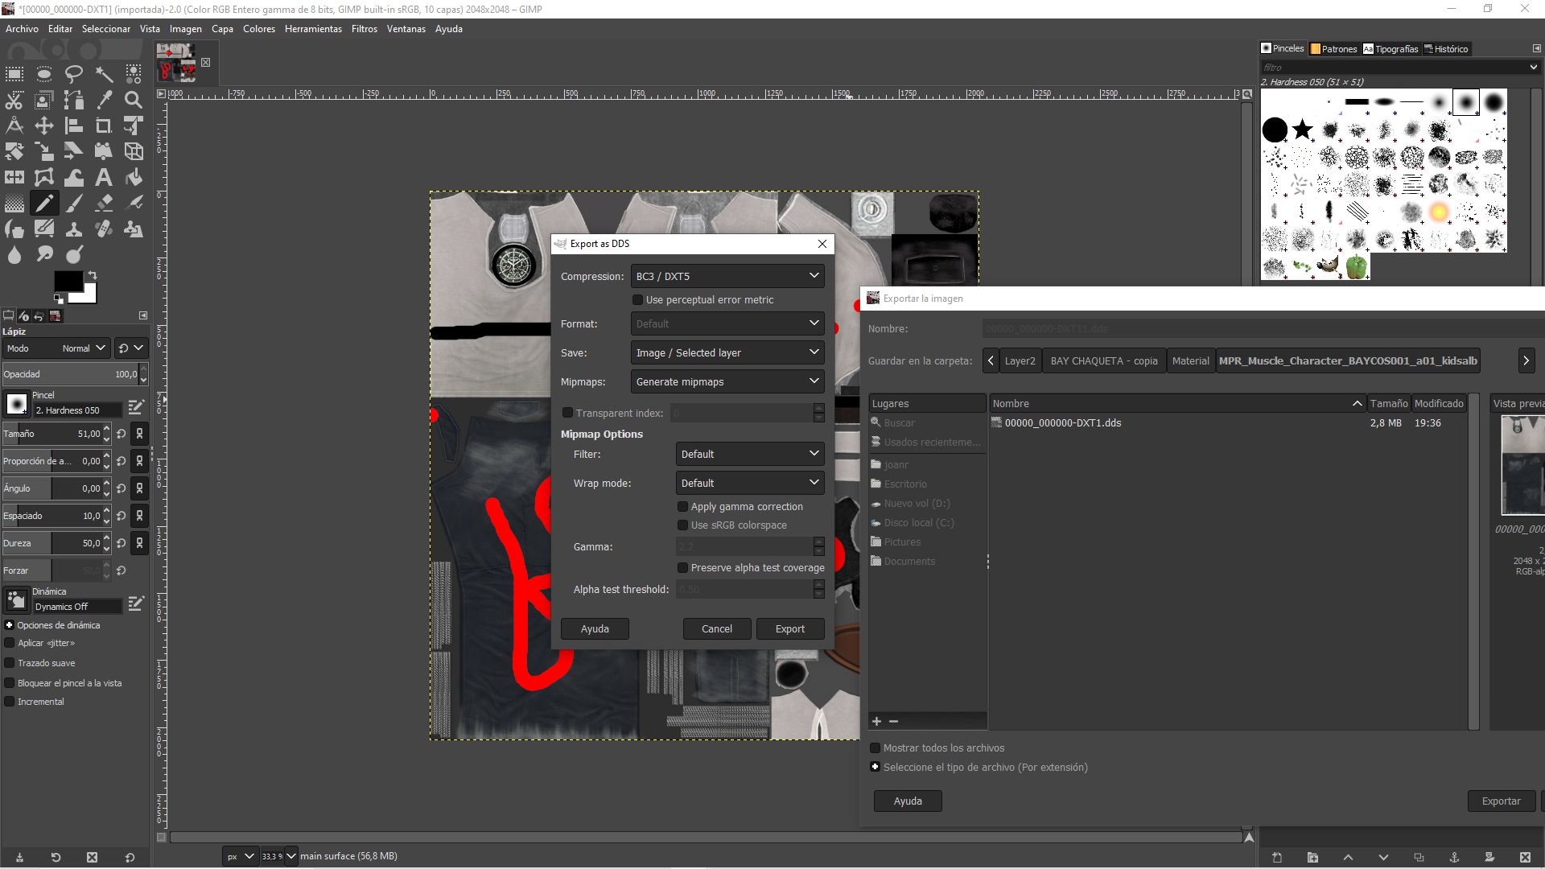1545x869 pixels.
Task: Click the black foreground color swatch
Action: point(68,281)
